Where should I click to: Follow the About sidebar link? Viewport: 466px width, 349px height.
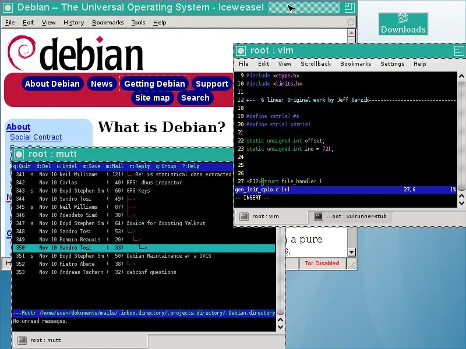click(x=19, y=127)
